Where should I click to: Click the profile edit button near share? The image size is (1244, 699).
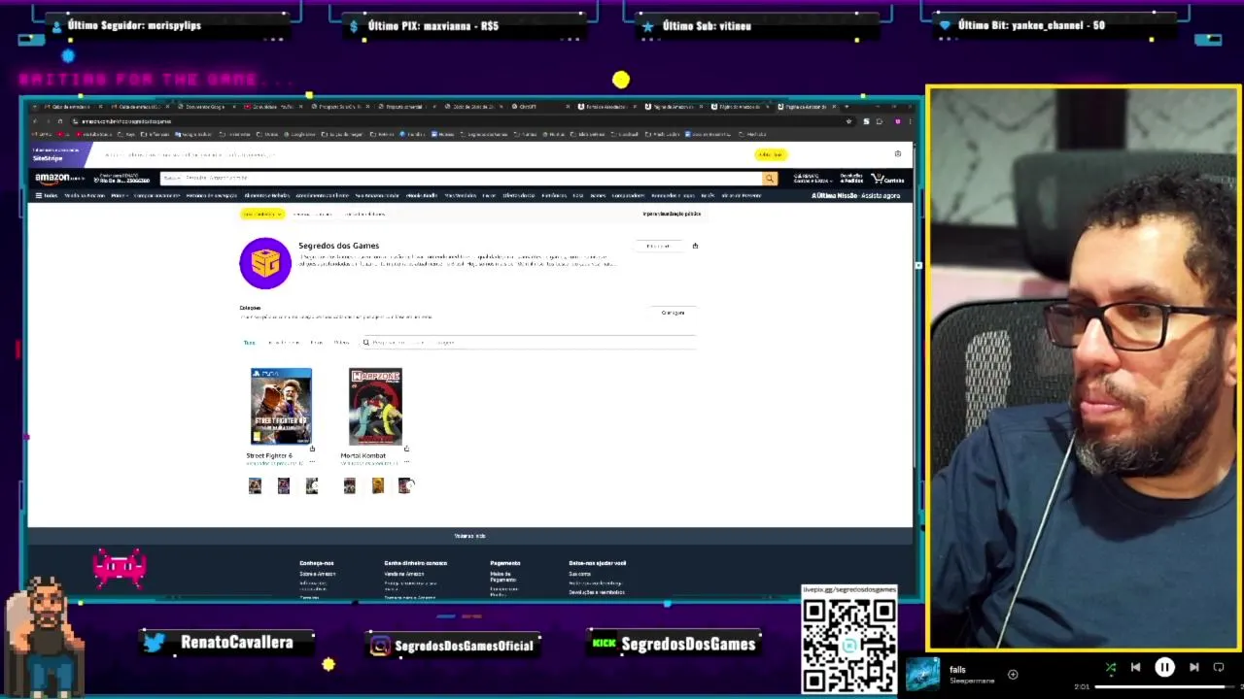click(x=658, y=246)
